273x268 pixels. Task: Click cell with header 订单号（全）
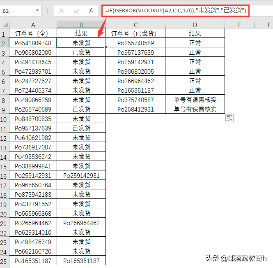(x=33, y=33)
